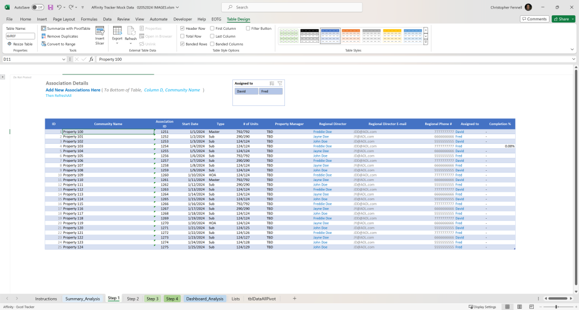Click the Comments button

point(534,19)
